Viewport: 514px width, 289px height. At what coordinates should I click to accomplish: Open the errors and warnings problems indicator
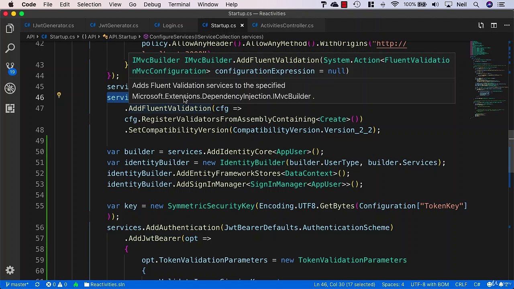[57, 284]
